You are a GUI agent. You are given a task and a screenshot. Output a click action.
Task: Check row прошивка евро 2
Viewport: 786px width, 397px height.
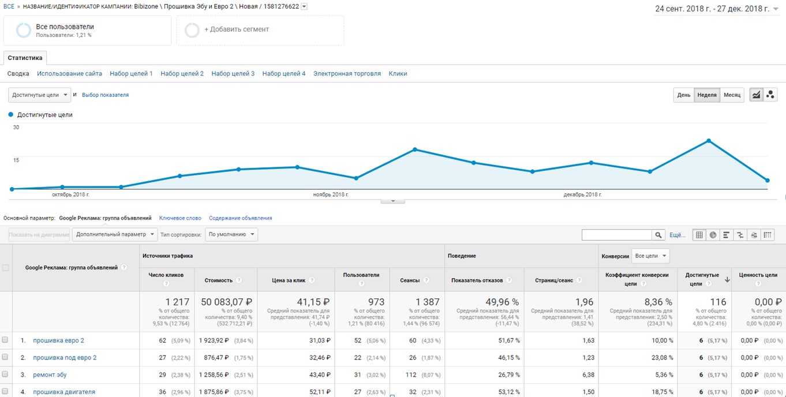(5, 340)
